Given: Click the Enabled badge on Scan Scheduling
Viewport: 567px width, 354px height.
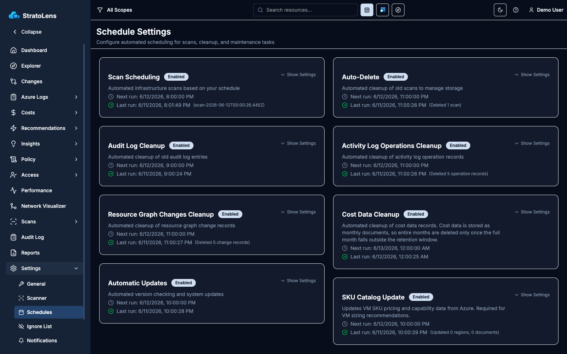Looking at the screenshot, I should pos(176,77).
